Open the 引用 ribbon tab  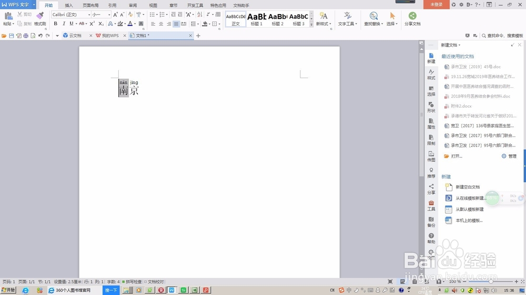(x=113, y=5)
